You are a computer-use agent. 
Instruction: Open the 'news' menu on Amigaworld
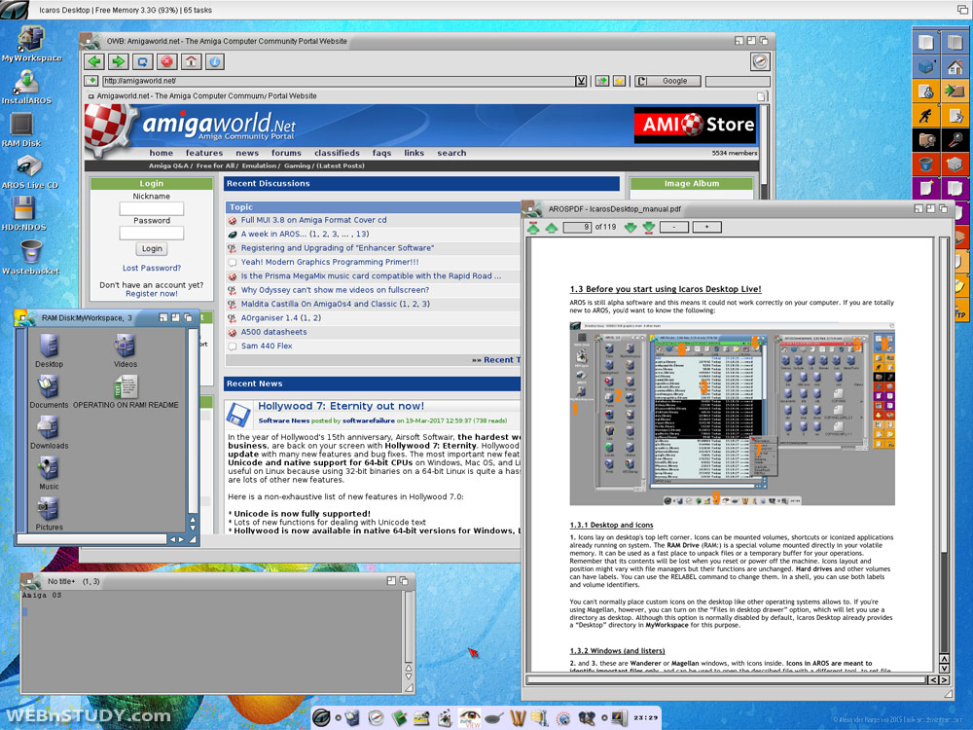pyautogui.click(x=247, y=153)
